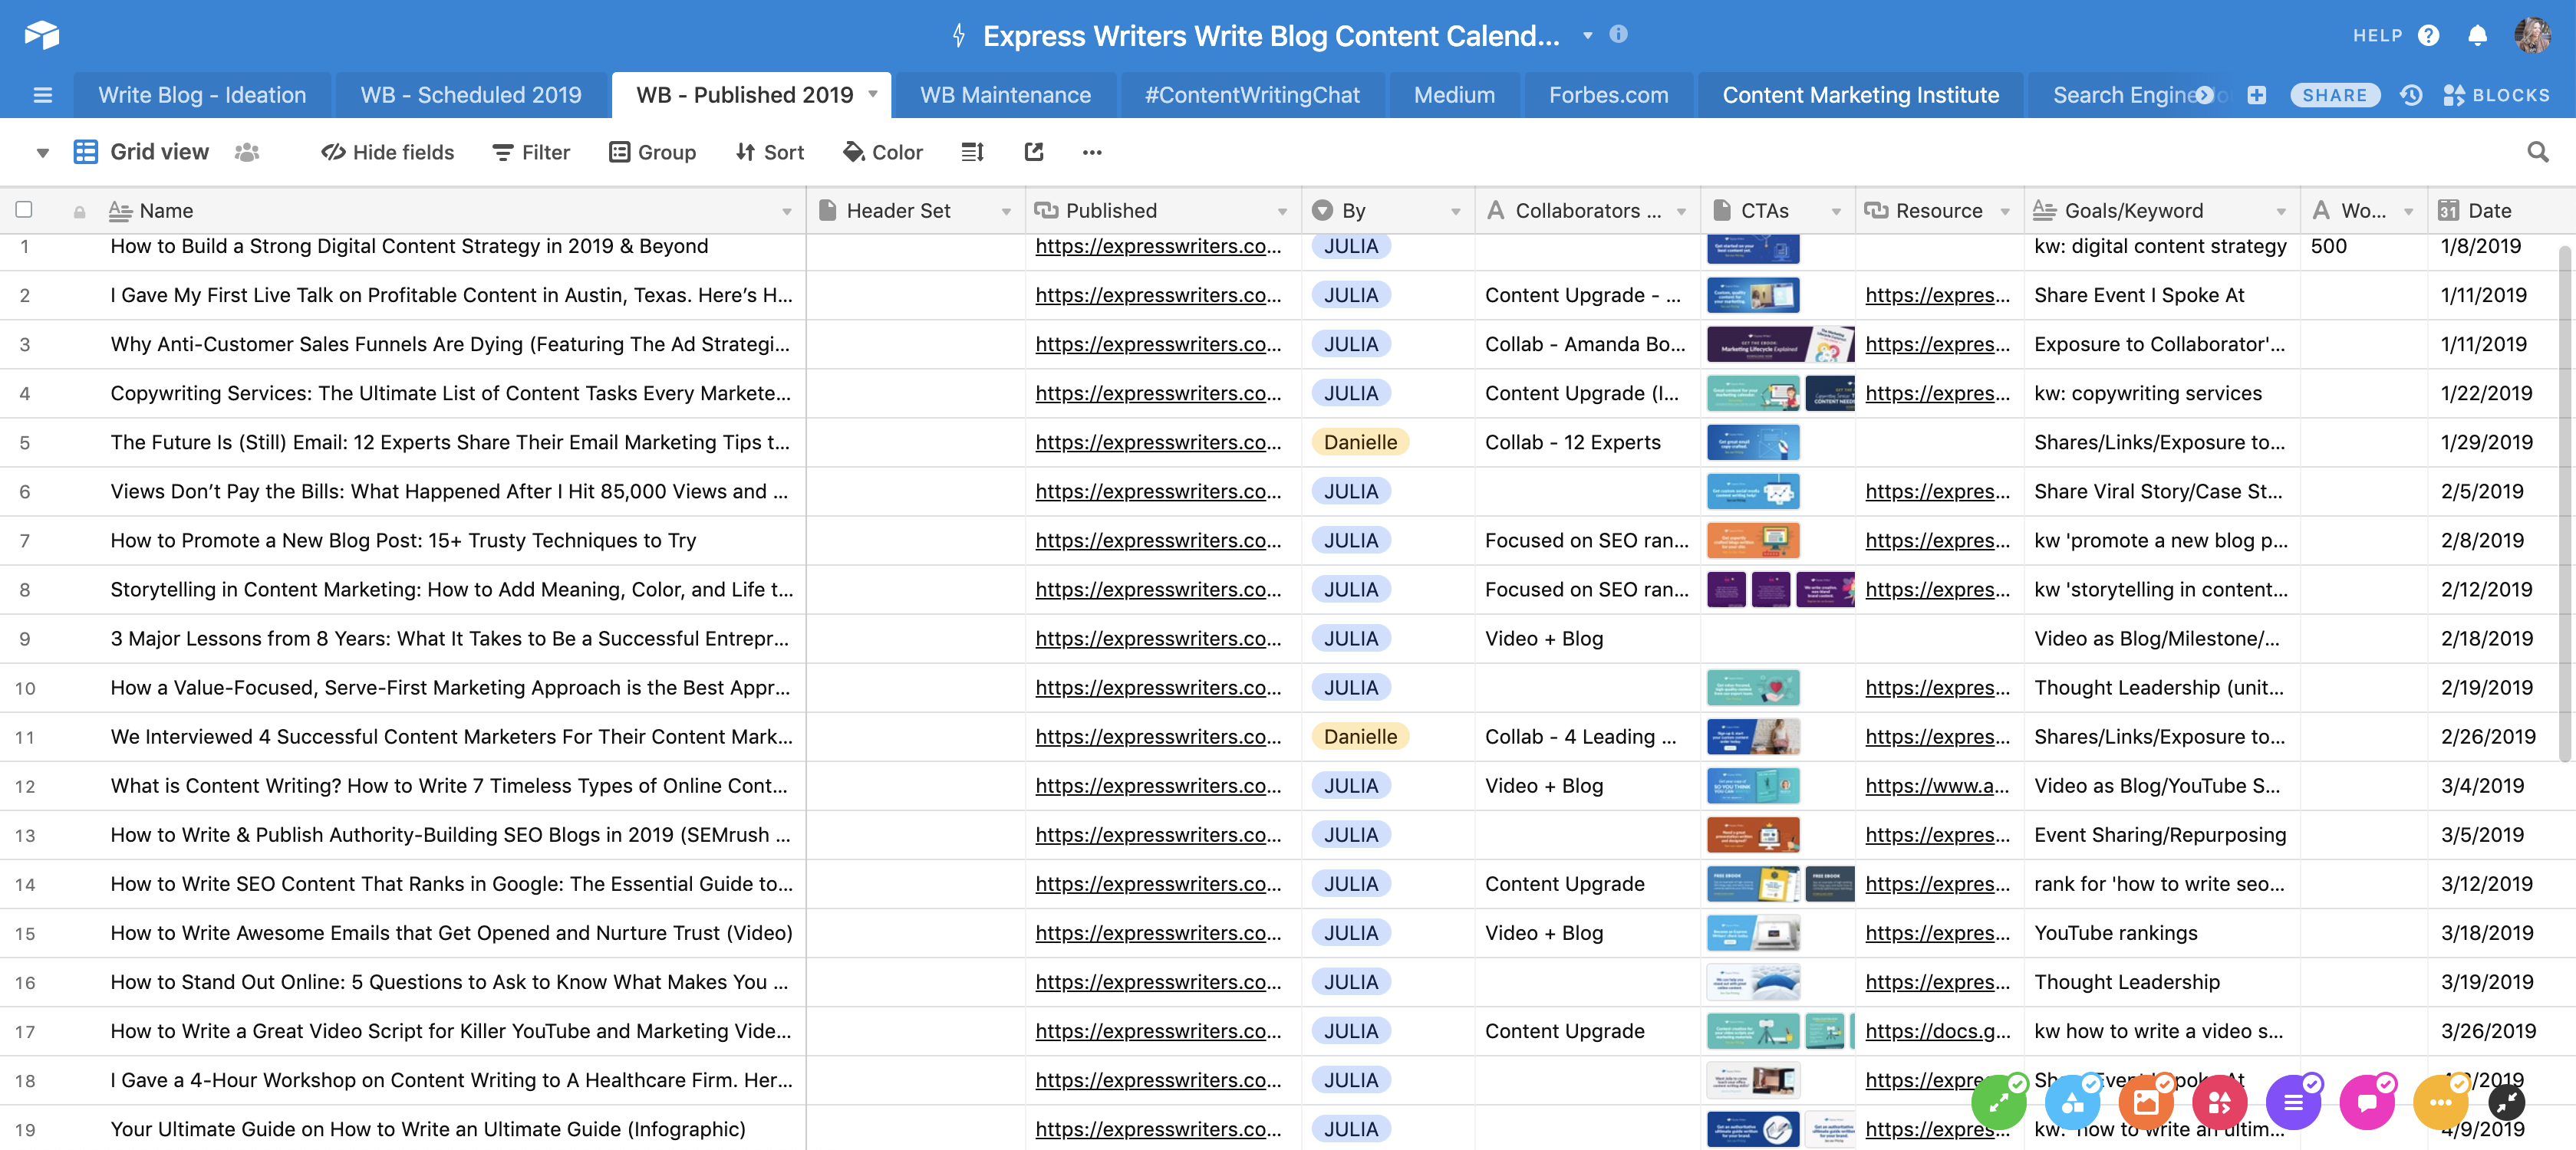Click the Airtable logo top left
The image size is (2576, 1150).
[42, 34]
